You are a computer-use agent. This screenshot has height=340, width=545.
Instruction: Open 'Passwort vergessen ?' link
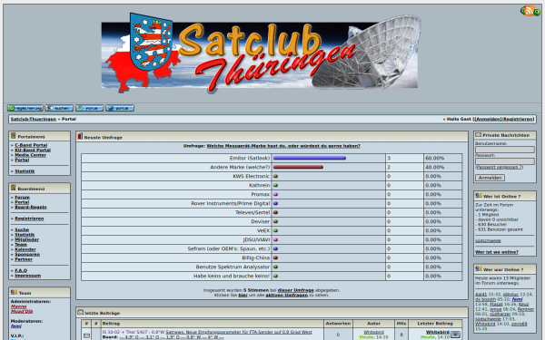[499, 167]
